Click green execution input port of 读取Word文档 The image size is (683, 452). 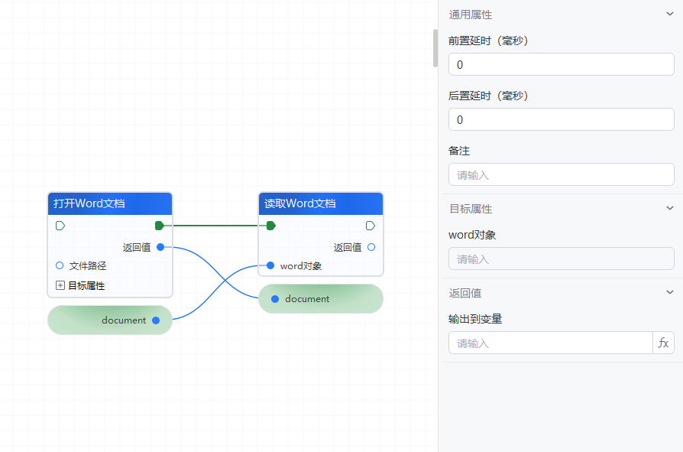pyautogui.click(x=270, y=226)
